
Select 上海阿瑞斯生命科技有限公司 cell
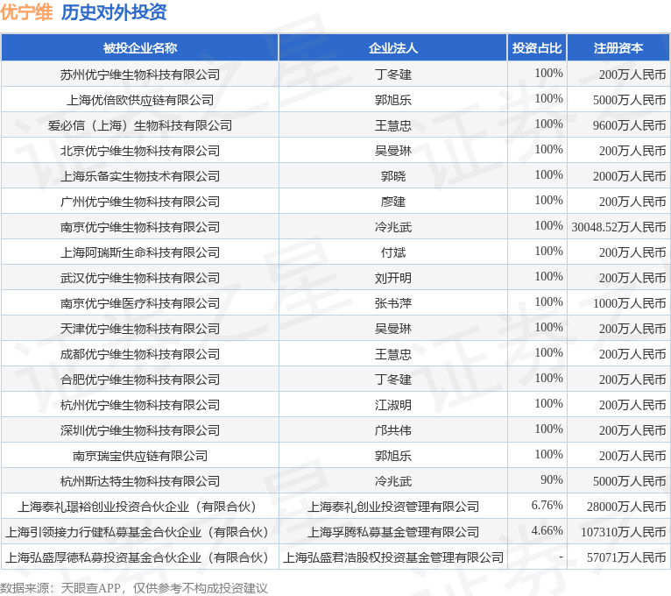(x=140, y=252)
